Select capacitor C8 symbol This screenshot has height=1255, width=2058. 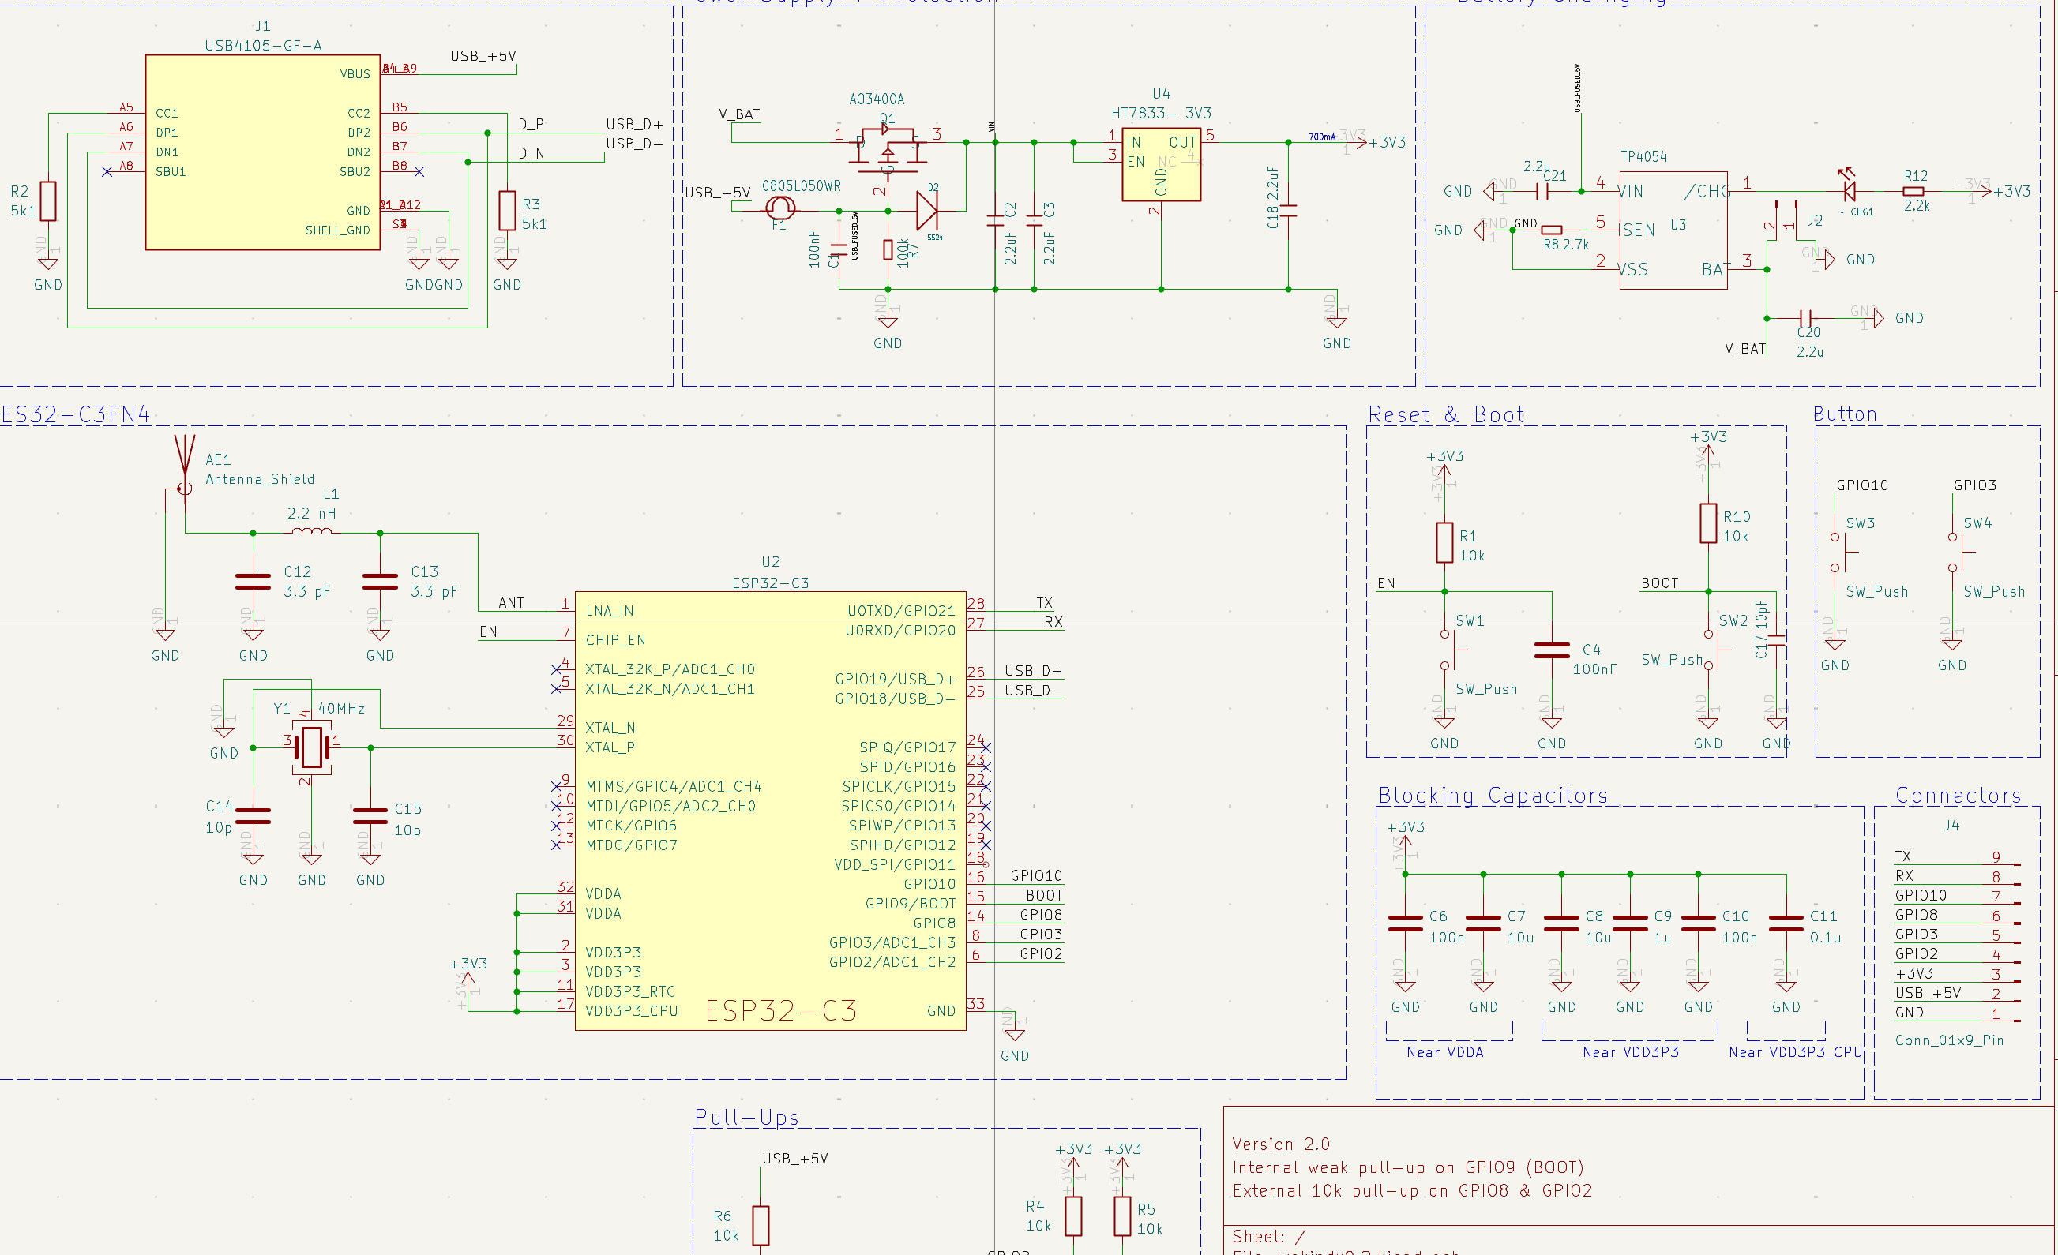coord(1562,923)
